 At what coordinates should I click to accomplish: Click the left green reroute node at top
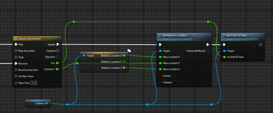click(x=74, y=22)
